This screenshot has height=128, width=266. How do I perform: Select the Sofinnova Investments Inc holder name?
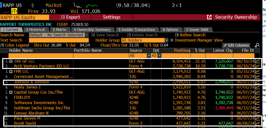[39, 103]
